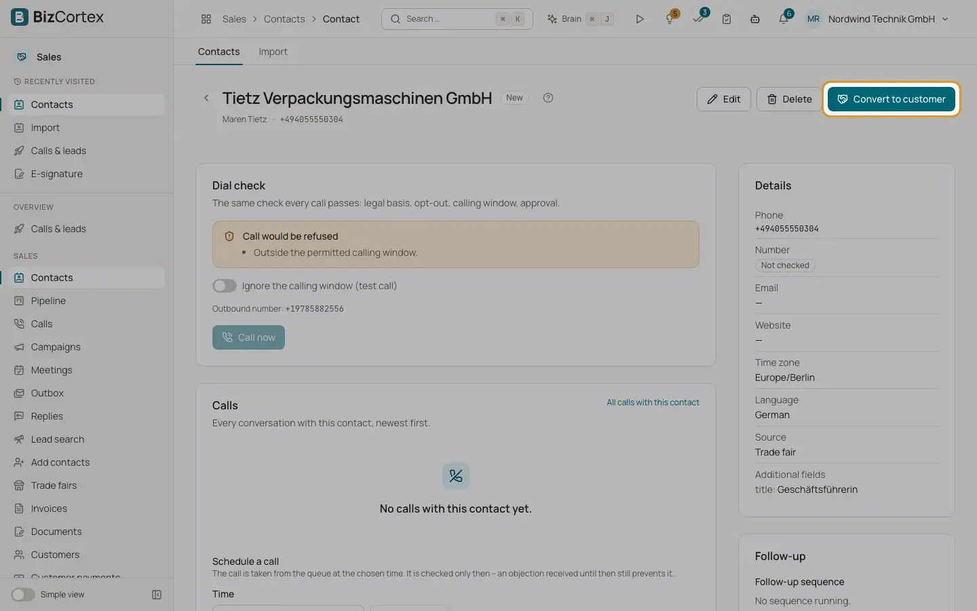Click the Not checked number status badge
Image resolution: width=977 pixels, height=611 pixels.
pos(785,265)
